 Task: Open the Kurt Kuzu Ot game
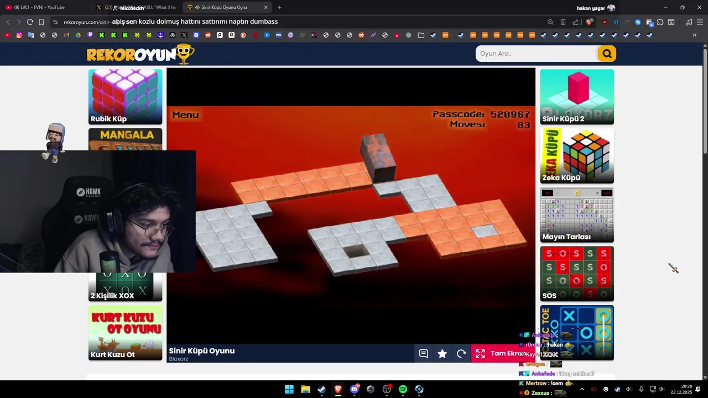coord(126,333)
